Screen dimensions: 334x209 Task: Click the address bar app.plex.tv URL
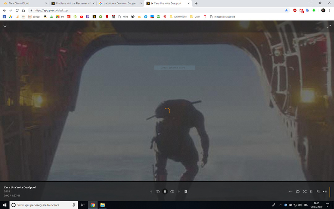[x=51, y=10]
